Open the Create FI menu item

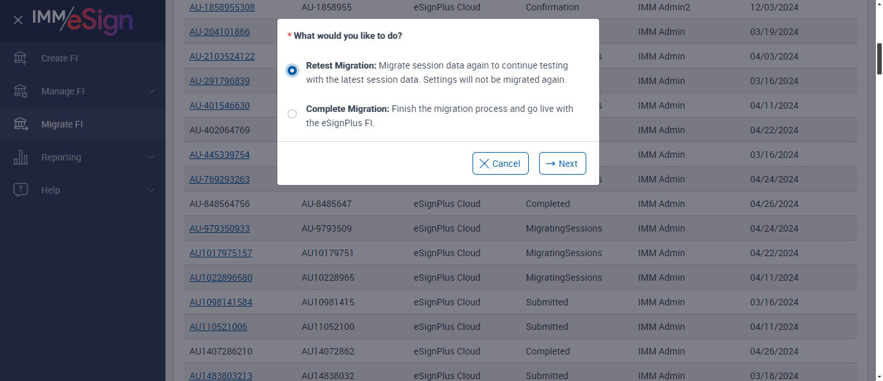pyautogui.click(x=59, y=58)
